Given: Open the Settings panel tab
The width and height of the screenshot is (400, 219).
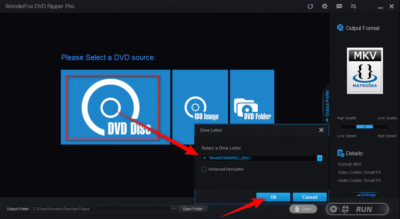Looking at the screenshot, I should coord(366,195).
